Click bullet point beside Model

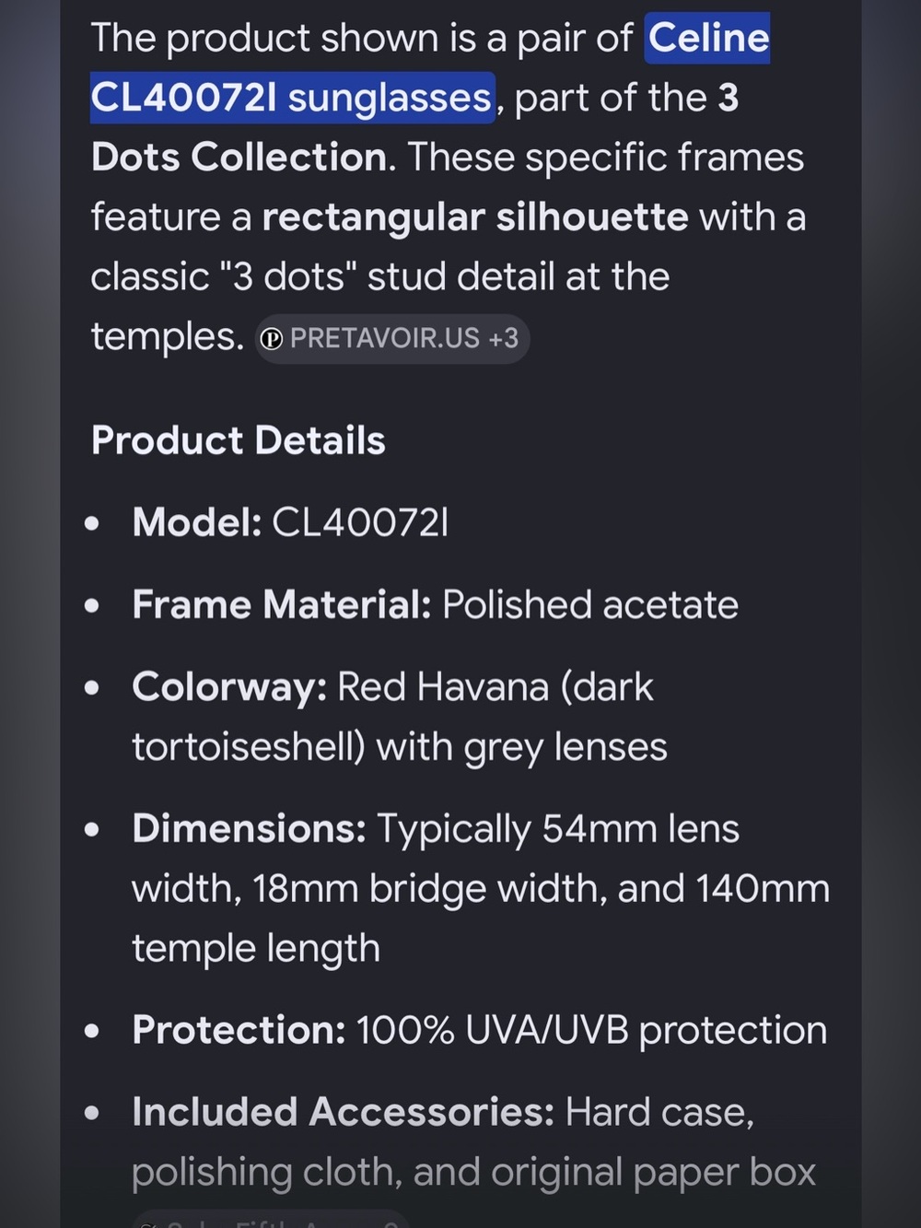tap(91, 524)
